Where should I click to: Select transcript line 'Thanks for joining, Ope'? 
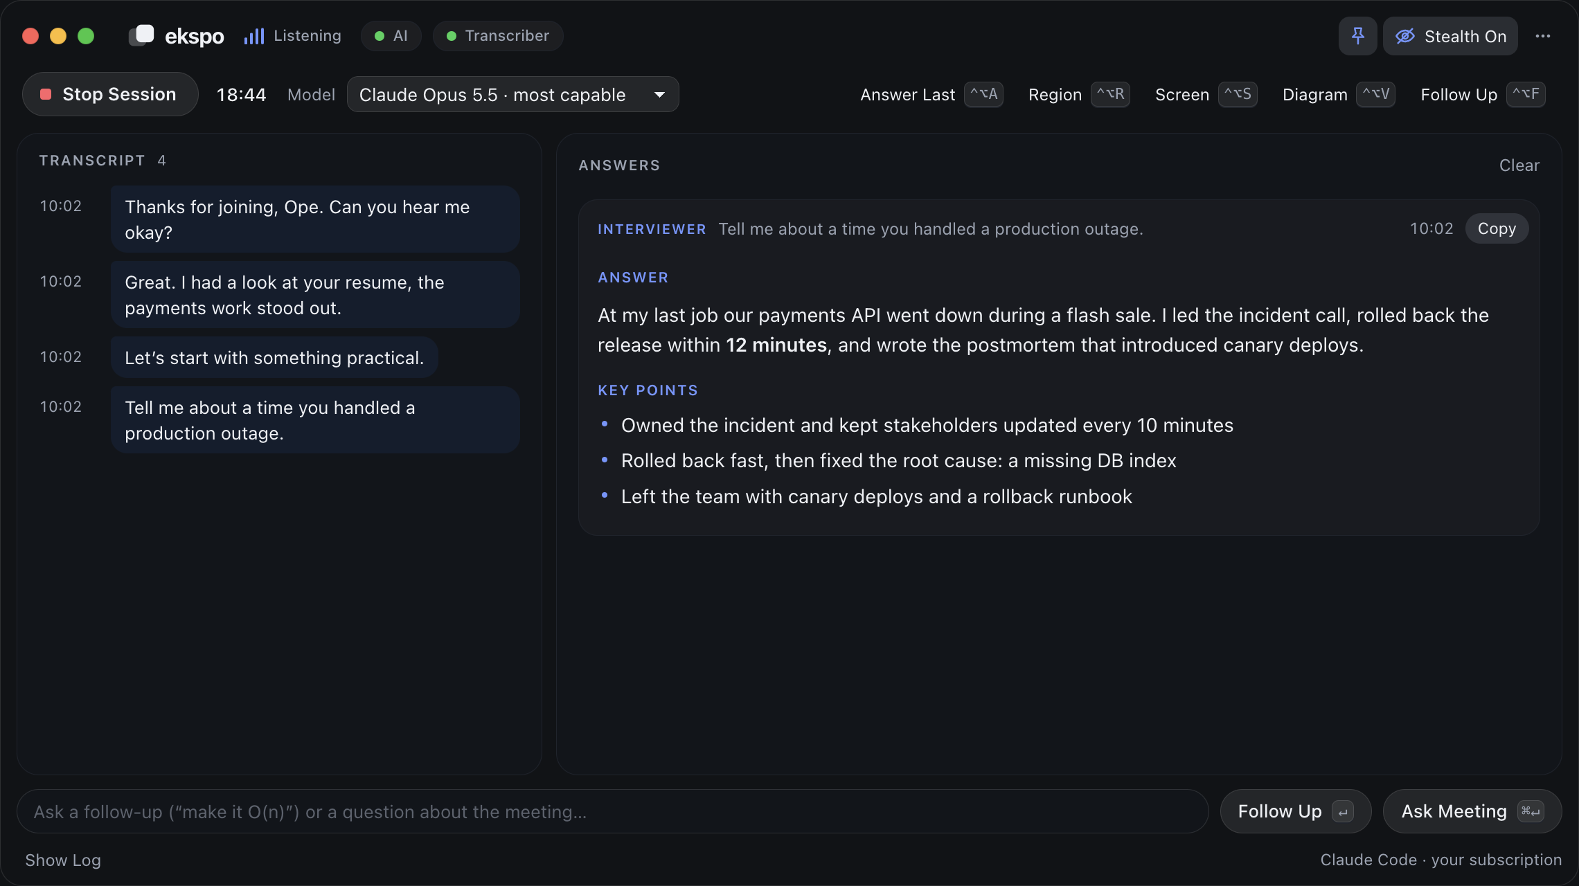tap(315, 219)
